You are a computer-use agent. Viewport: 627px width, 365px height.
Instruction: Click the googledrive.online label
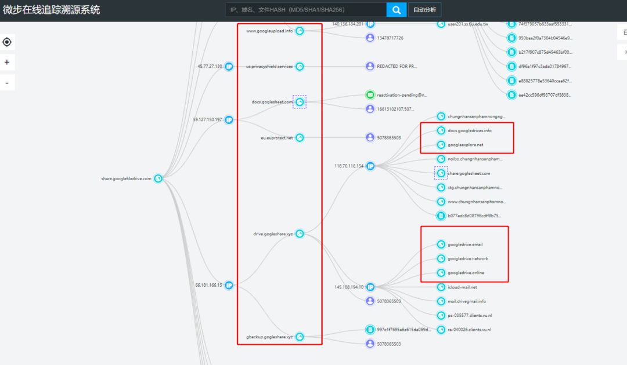466,273
